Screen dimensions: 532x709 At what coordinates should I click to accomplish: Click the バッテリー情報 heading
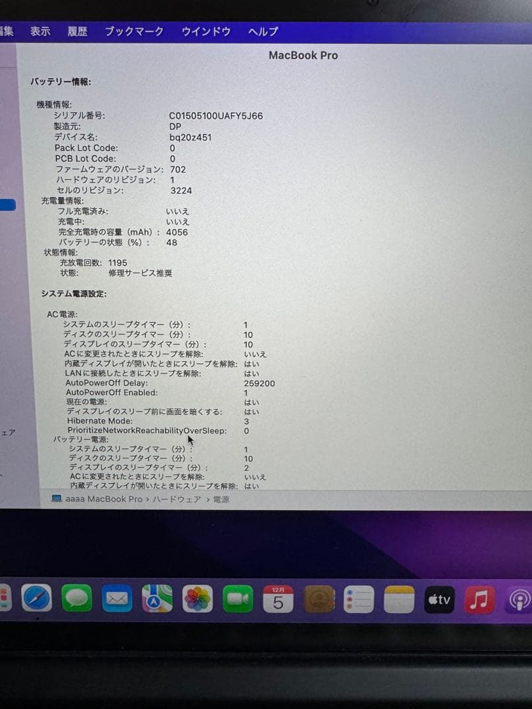[60, 82]
